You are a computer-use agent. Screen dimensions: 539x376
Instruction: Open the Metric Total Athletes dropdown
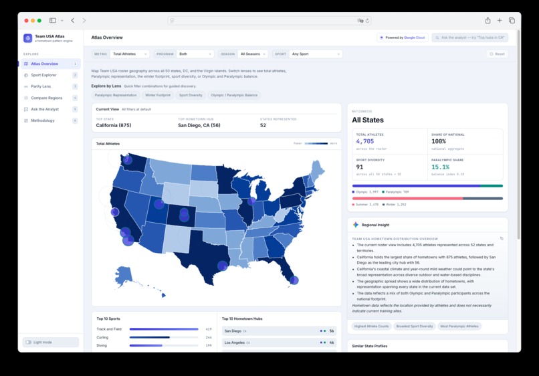(x=130, y=54)
